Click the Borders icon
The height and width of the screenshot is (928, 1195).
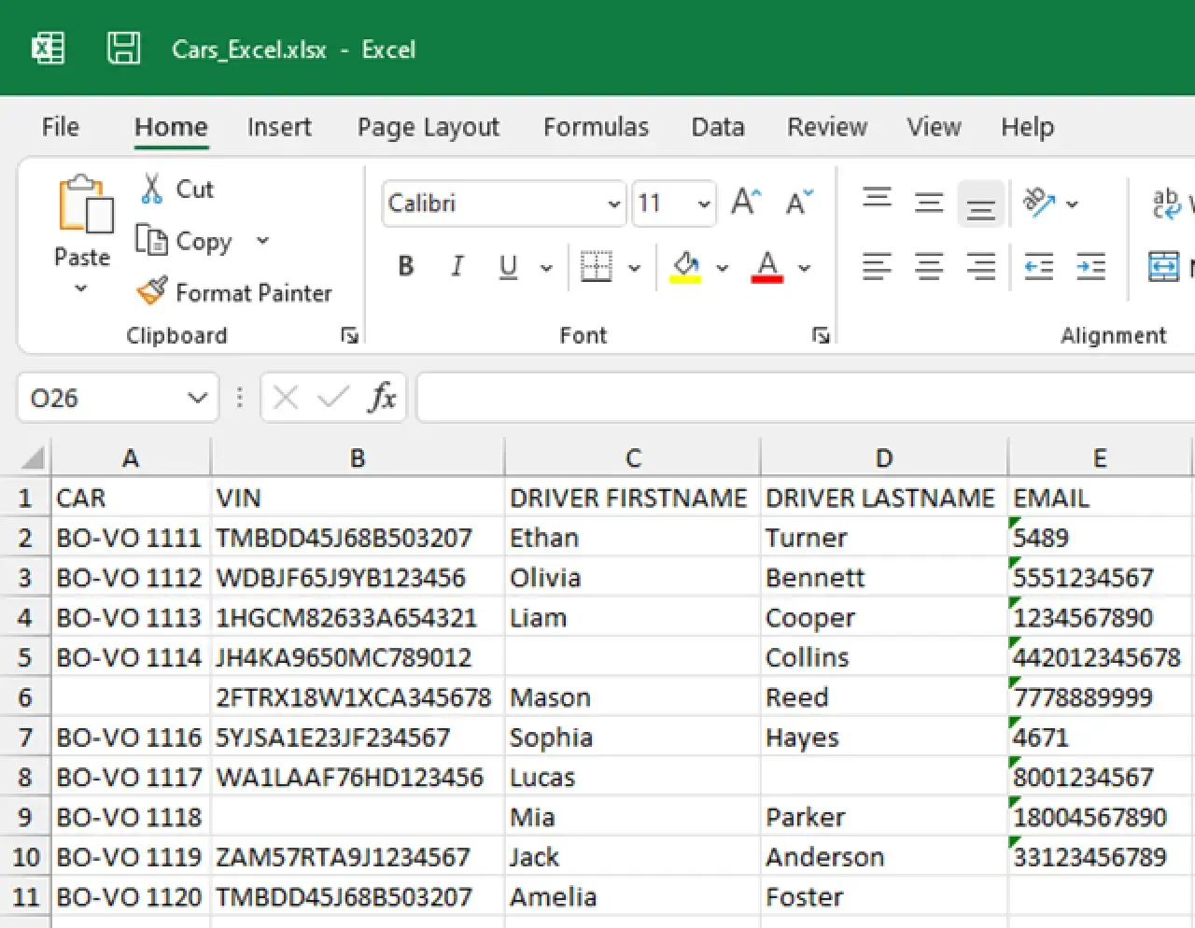point(596,267)
